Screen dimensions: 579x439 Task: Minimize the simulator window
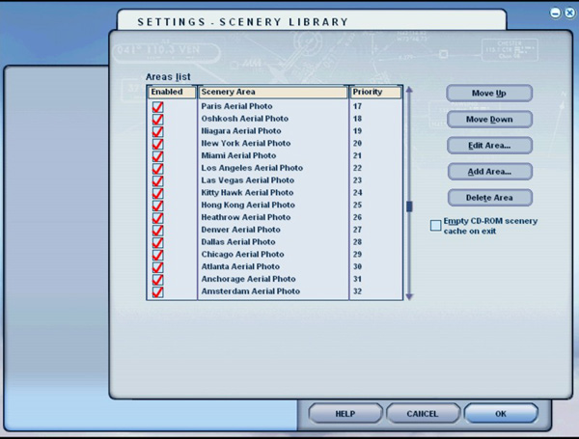pos(556,13)
